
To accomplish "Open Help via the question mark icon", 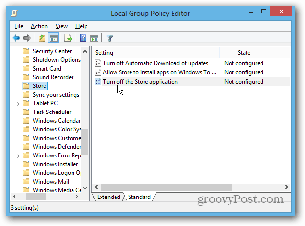I will pos(83,38).
